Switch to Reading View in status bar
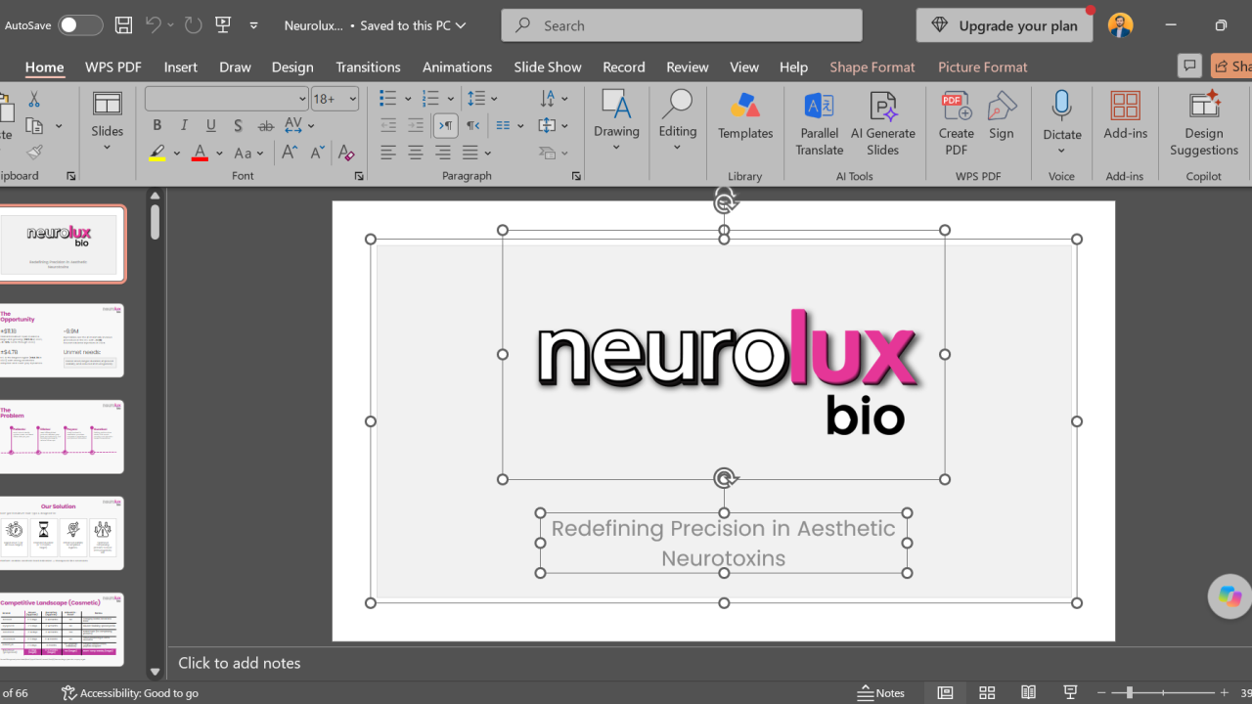The width and height of the screenshot is (1252, 704). 1028,692
